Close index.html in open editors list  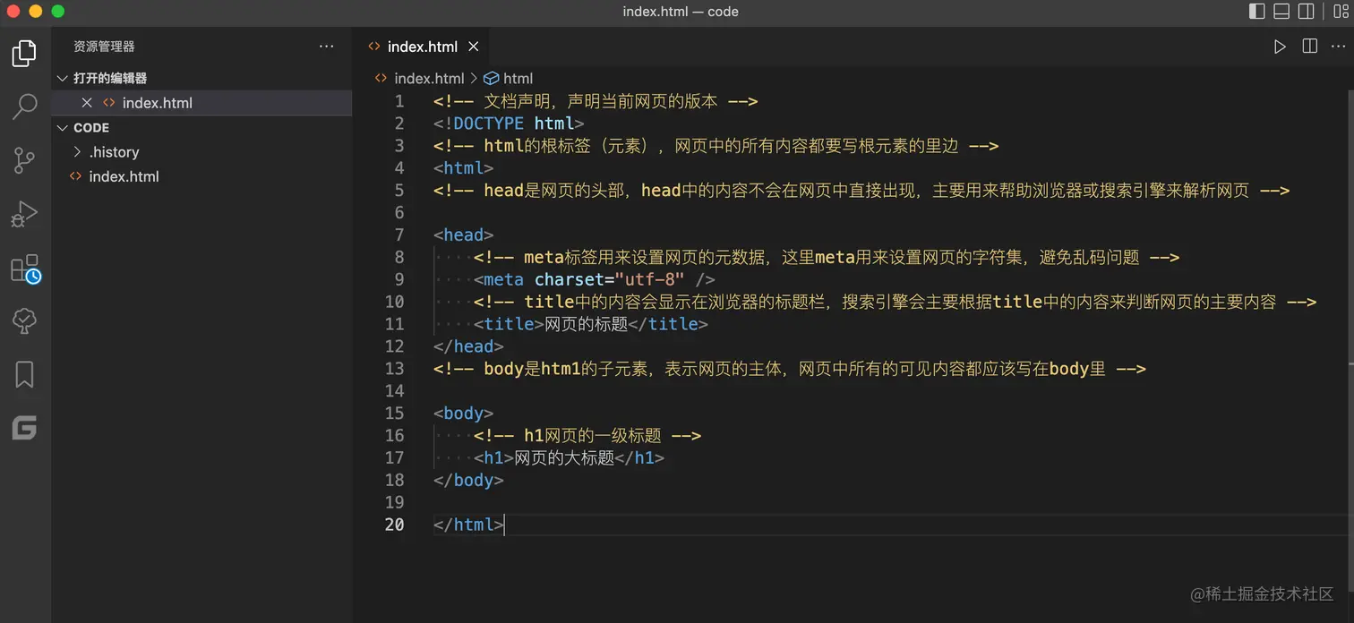tap(87, 103)
